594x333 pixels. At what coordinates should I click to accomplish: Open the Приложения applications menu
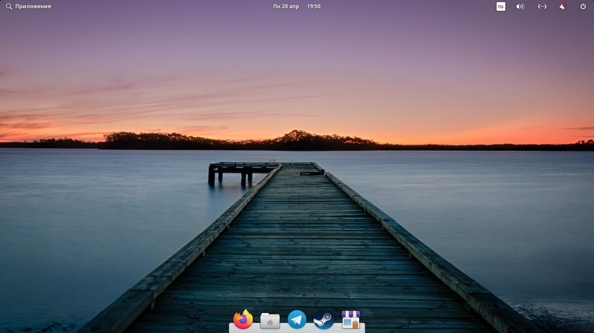tap(28, 6)
